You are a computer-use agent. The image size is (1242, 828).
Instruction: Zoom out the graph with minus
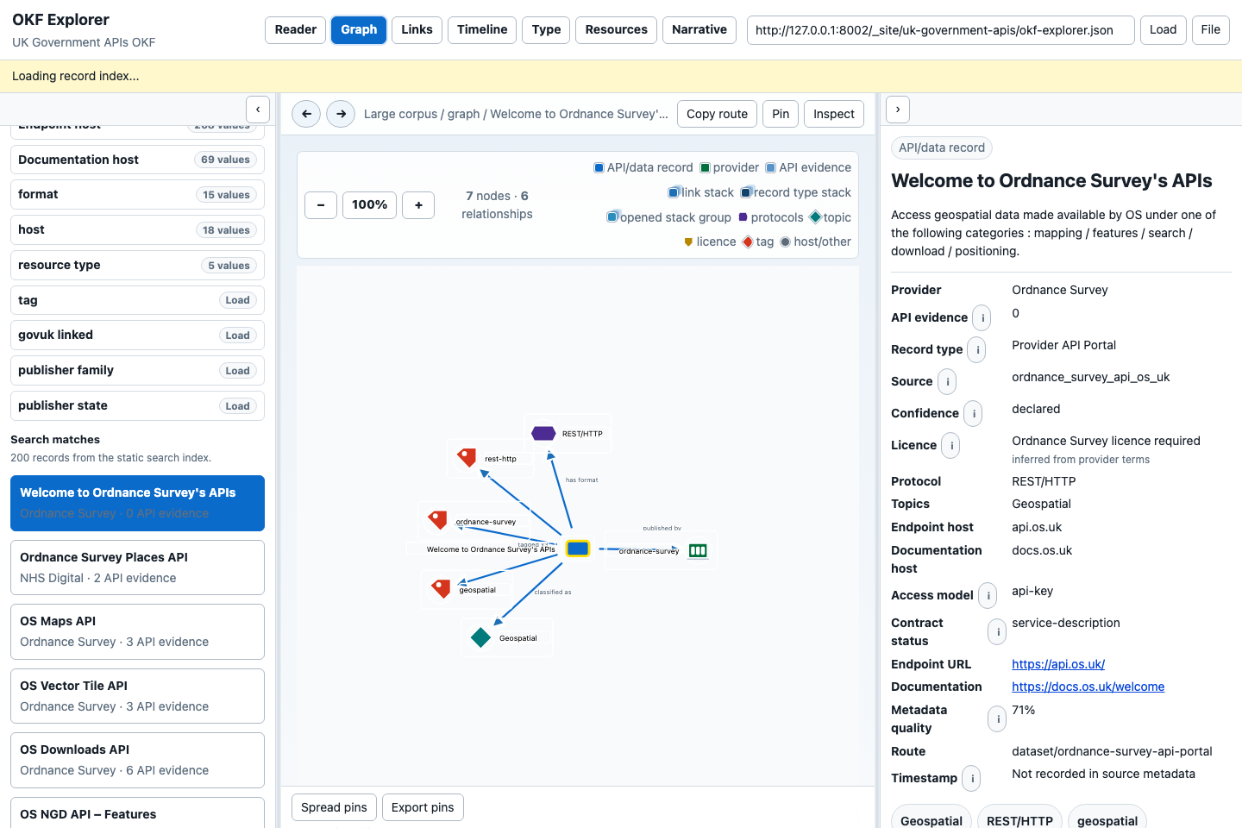pos(321,204)
